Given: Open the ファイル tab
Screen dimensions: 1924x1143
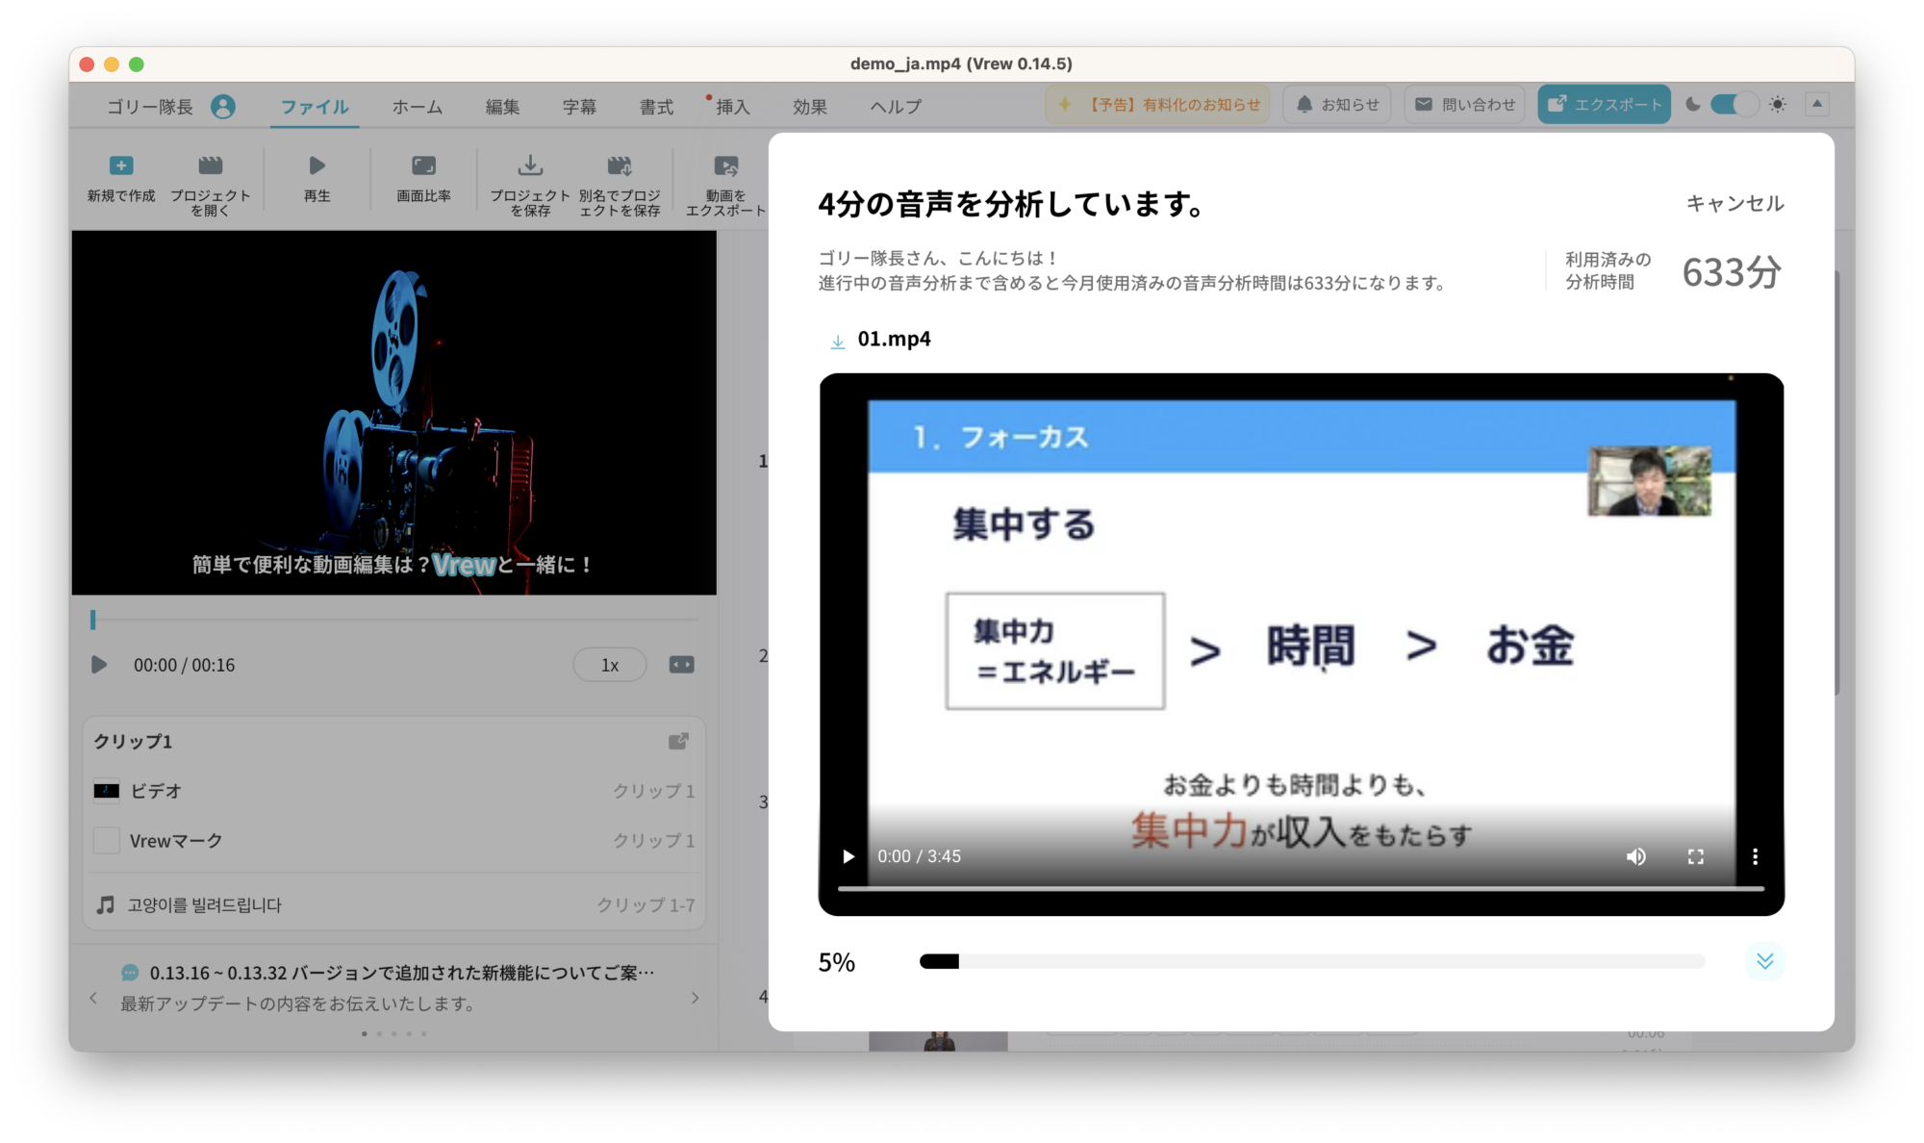Looking at the screenshot, I should pyautogui.click(x=315, y=107).
